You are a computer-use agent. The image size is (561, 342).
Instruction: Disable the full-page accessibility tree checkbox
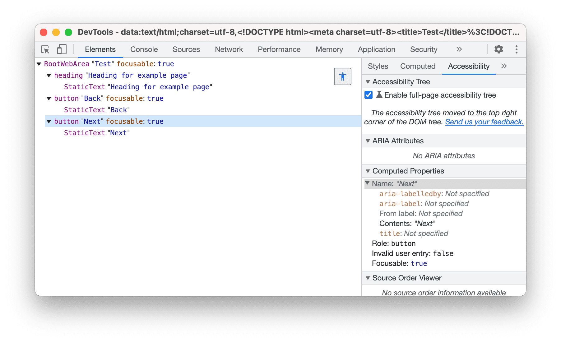(368, 95)
